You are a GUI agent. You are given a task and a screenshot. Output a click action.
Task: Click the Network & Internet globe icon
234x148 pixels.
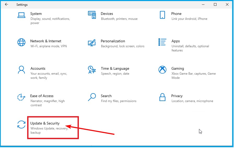pyautogui.click(x=21, y=42)
